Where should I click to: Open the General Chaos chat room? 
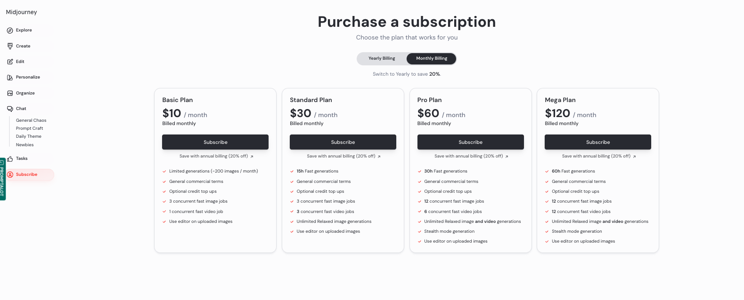click(31, 120)
